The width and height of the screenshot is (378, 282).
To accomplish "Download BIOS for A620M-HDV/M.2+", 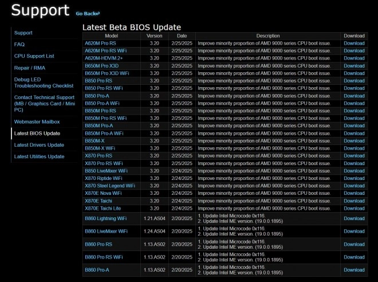I will [x=354, y=58].
